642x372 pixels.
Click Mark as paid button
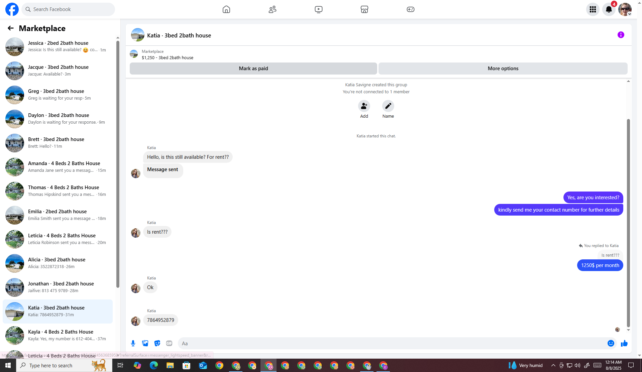[253, 69]
